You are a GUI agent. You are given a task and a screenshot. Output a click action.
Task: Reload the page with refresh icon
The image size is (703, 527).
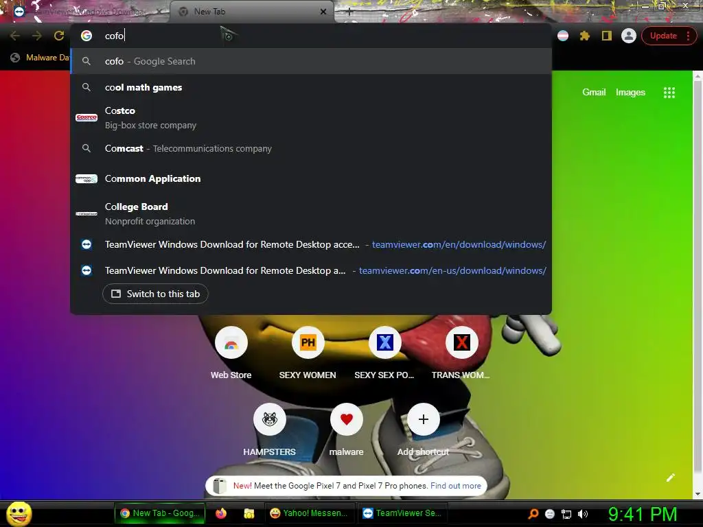(59, 36)
